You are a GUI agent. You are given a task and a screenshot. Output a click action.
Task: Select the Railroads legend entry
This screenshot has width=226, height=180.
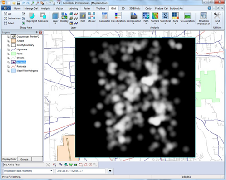pyautogui.click(x=21, y=66)
